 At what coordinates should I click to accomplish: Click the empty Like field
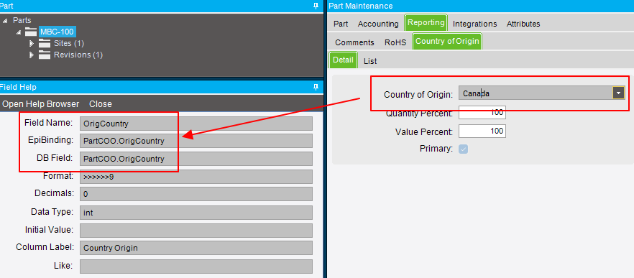pos(196,267)
